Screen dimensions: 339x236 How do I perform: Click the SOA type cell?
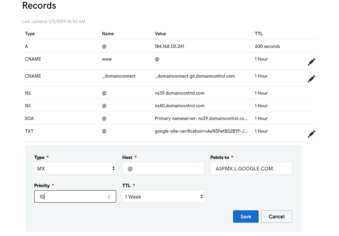29,118
